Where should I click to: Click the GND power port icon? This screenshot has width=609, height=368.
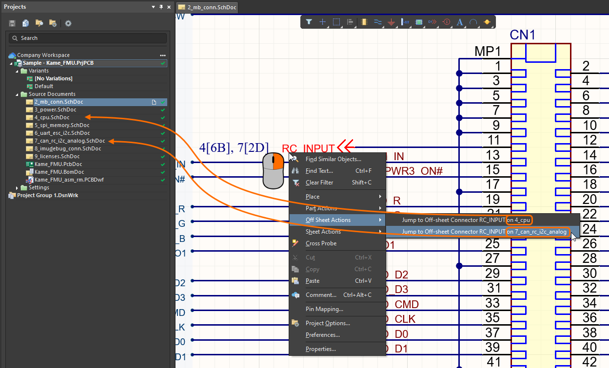pos(392,22)
